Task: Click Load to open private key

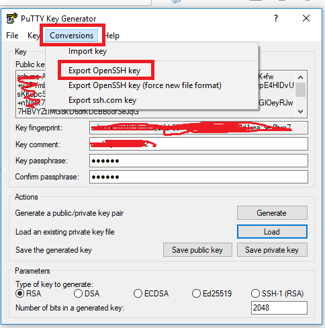Action: tap(272, 232)
